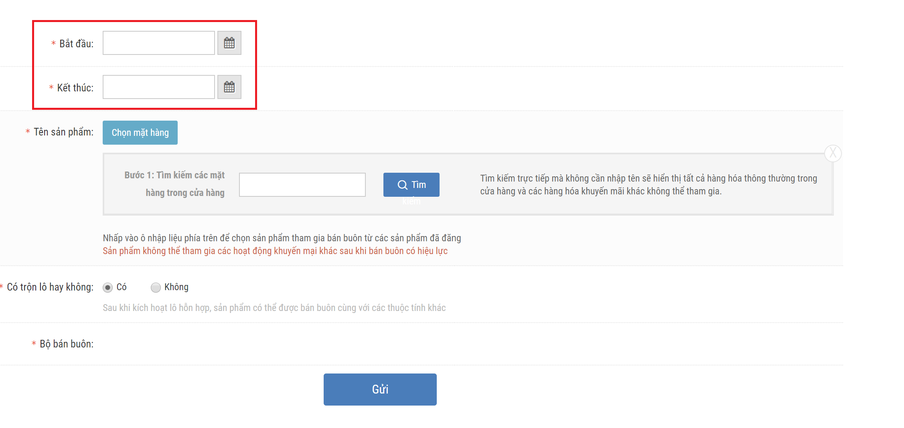Click the "Bắt đầu:" field label
This screenshot has width=904, height=428.
(76, 44)
